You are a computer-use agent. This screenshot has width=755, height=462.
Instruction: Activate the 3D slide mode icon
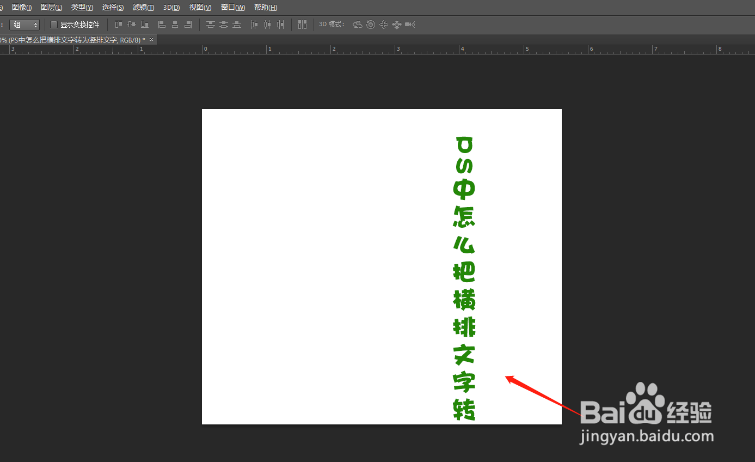pyautogui.click(x=397, y=25)
